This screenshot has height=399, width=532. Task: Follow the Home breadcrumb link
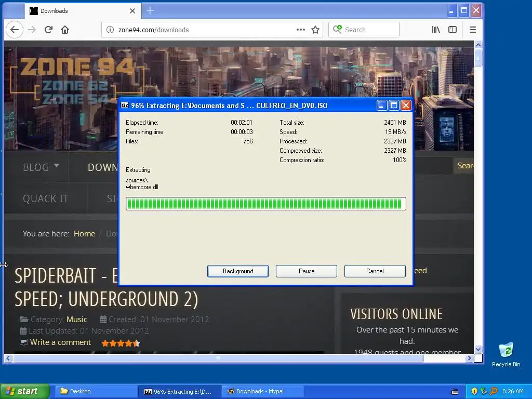click(x=85, y=234)
